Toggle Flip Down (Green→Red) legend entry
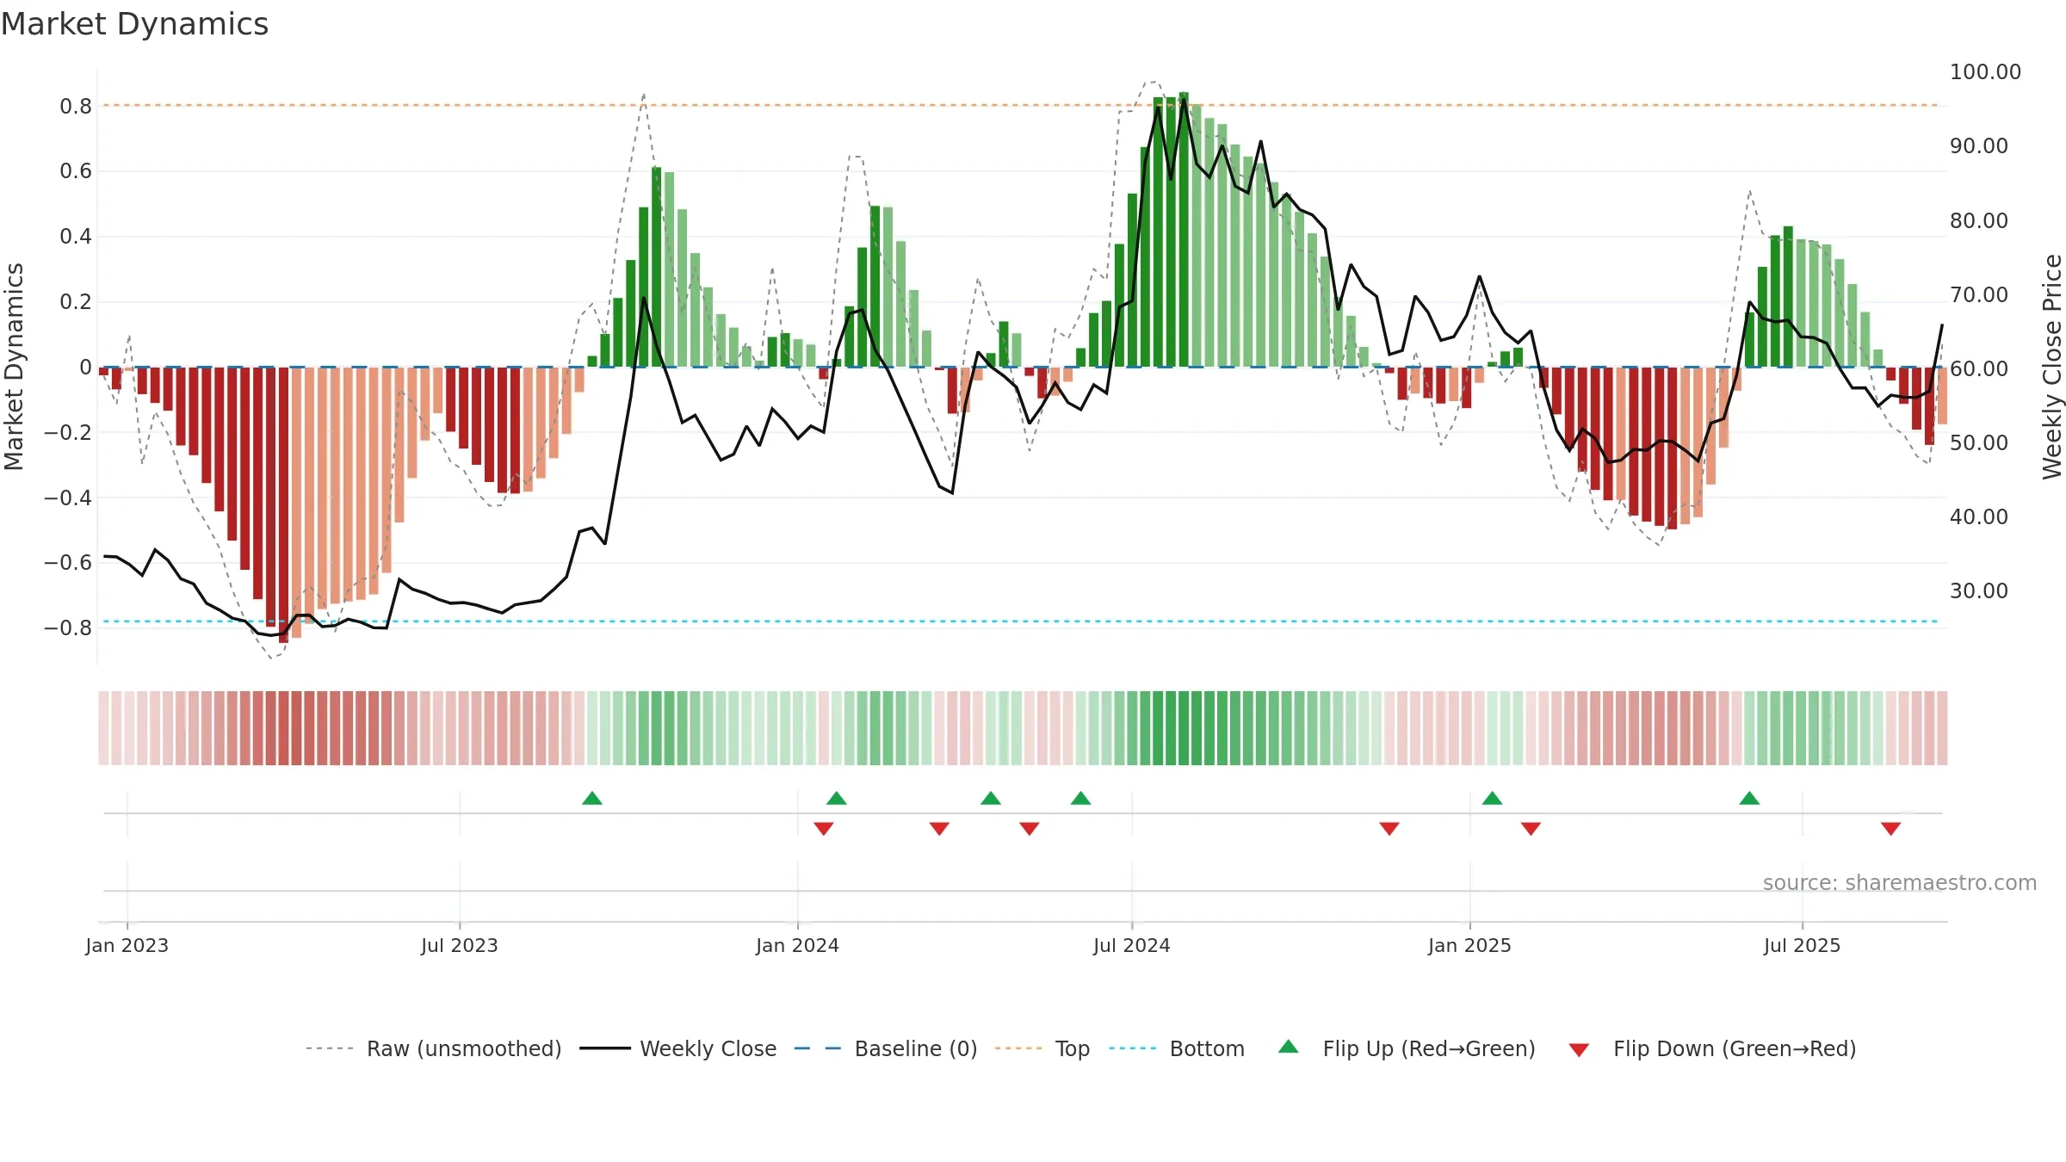The height and width of the screenshot is (1162, 2066). tap(1712, 1048)
